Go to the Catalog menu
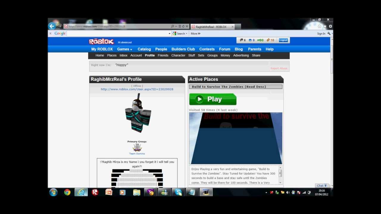This screenshot has height=214, width=381. point(144,49)
